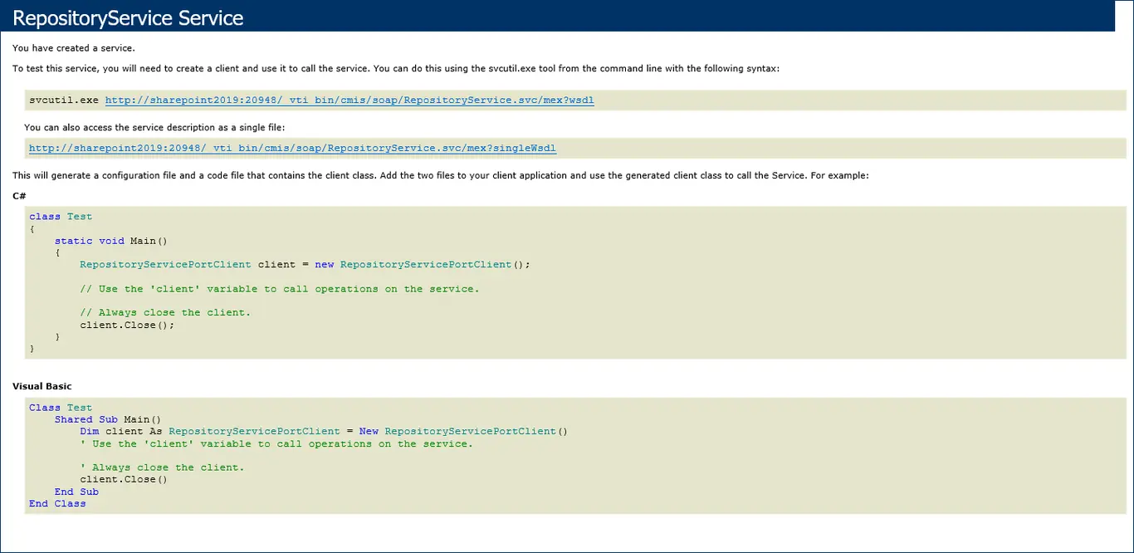This screenshot has width=1134, height=553.
Task: Click VB comment "' Always close the client."
Action: [x=162, y=467]
